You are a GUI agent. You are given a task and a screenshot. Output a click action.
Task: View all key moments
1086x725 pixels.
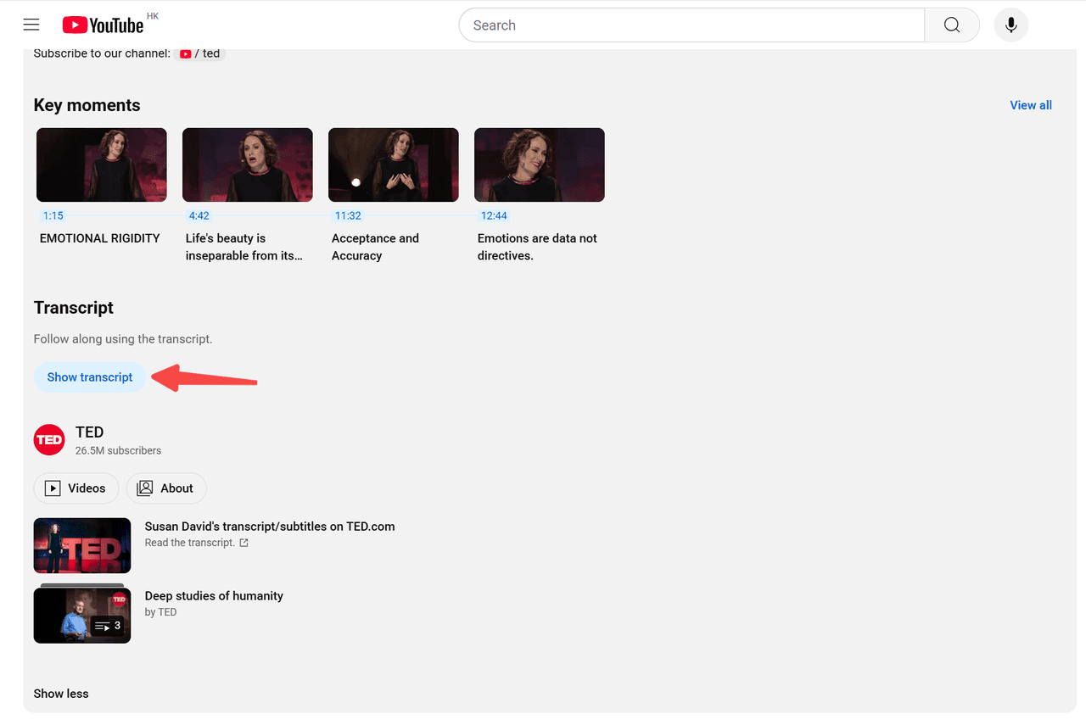(1031, 105)
